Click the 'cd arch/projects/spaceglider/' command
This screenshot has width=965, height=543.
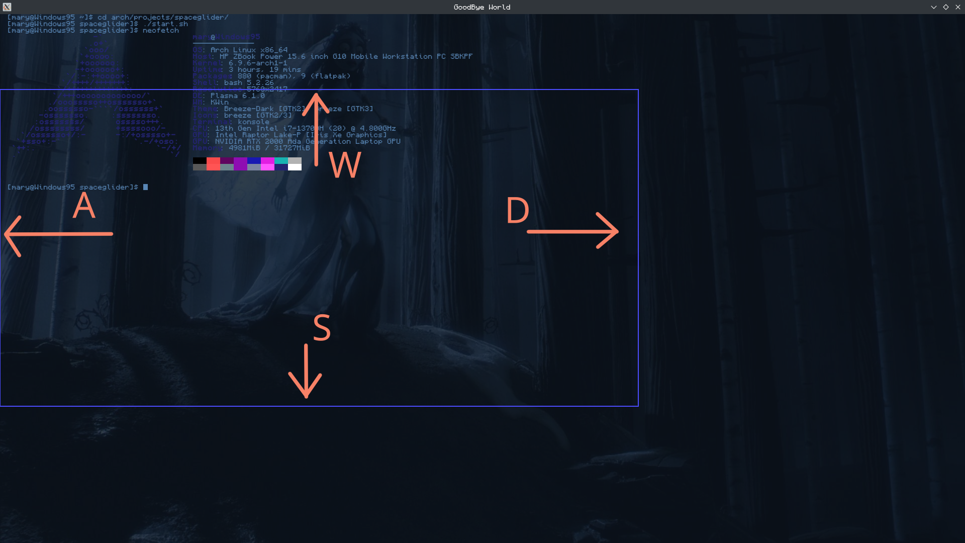click(x=163, y=17)
